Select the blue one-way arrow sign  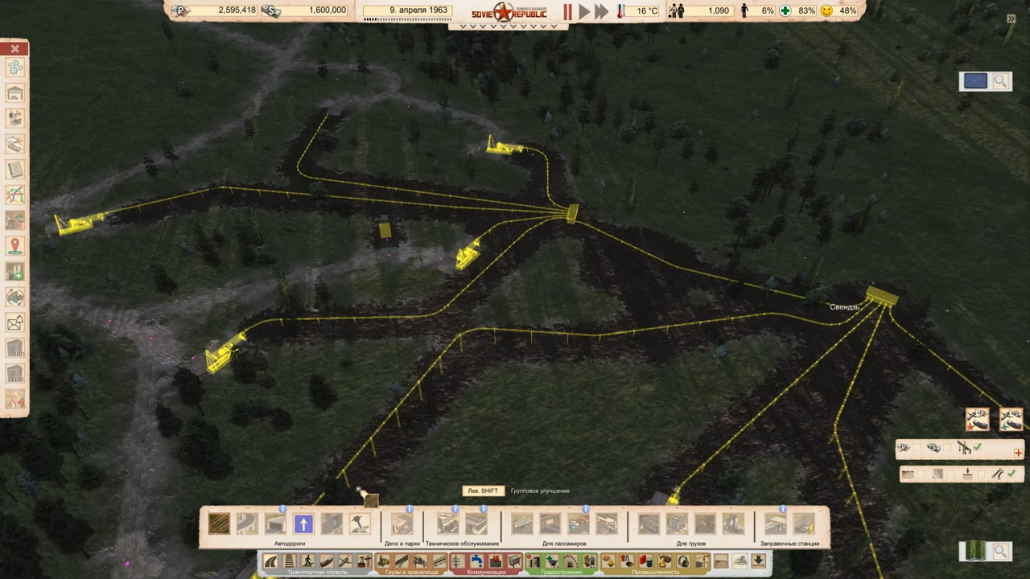pos(303,524)
